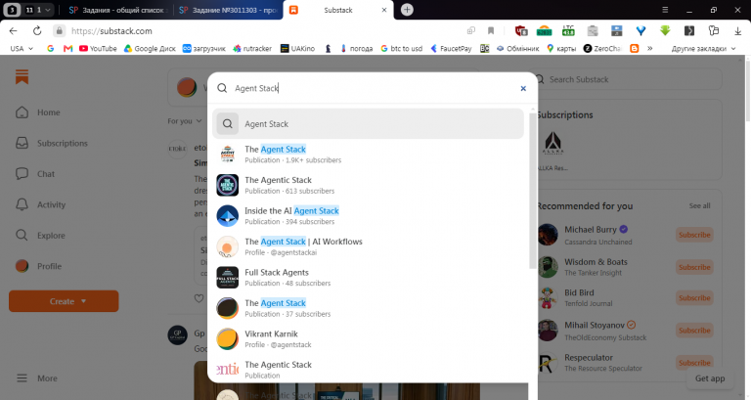
Task: Click the Subscriptions inbox icon
Action: pos(22,143)
